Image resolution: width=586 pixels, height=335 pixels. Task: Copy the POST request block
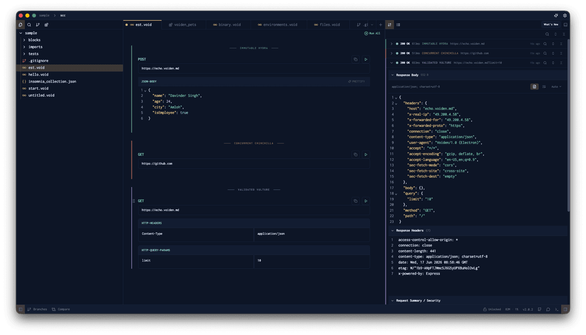[x=356, y=60]
